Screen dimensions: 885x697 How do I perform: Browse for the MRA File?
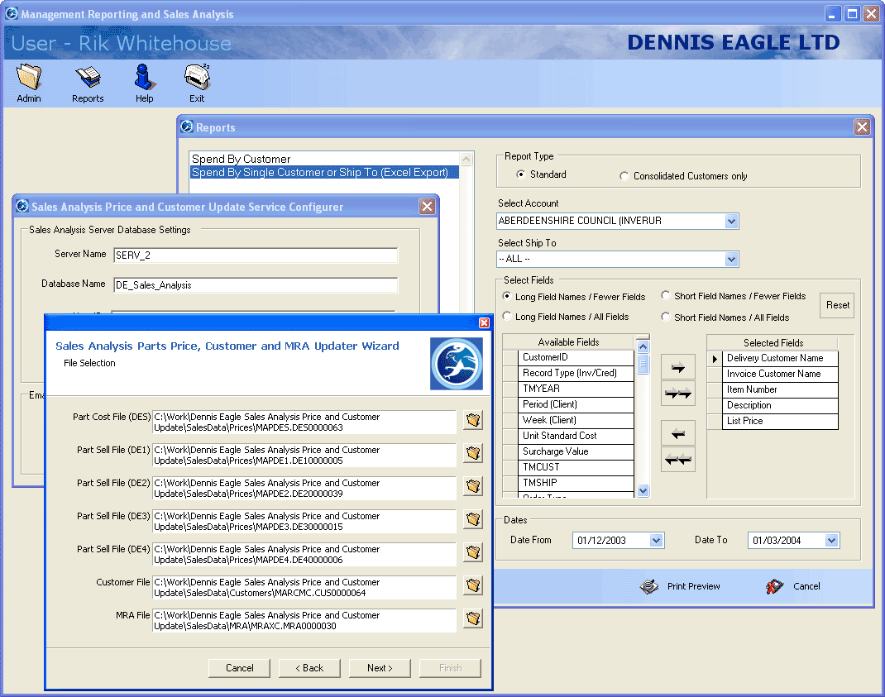(x=473, y=618)
